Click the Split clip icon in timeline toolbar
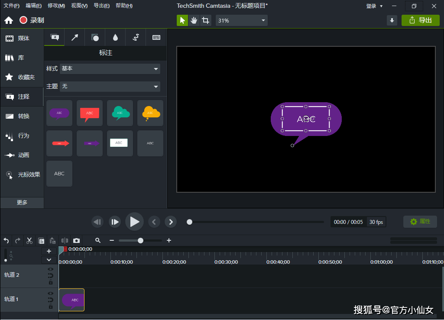 point(65,240)
